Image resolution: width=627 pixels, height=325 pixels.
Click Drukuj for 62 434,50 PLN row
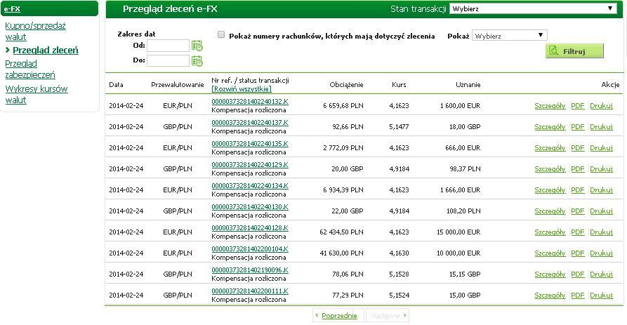point(602,232)
